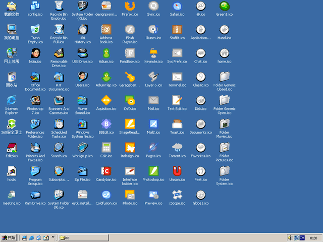
Task: Select the Folder Movies.ico icon
Action: pyautogui.click(x=224, y=124)
